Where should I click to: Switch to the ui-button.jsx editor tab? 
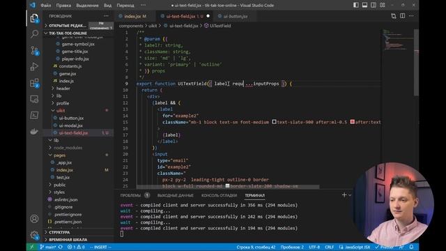tap(236, 16)
